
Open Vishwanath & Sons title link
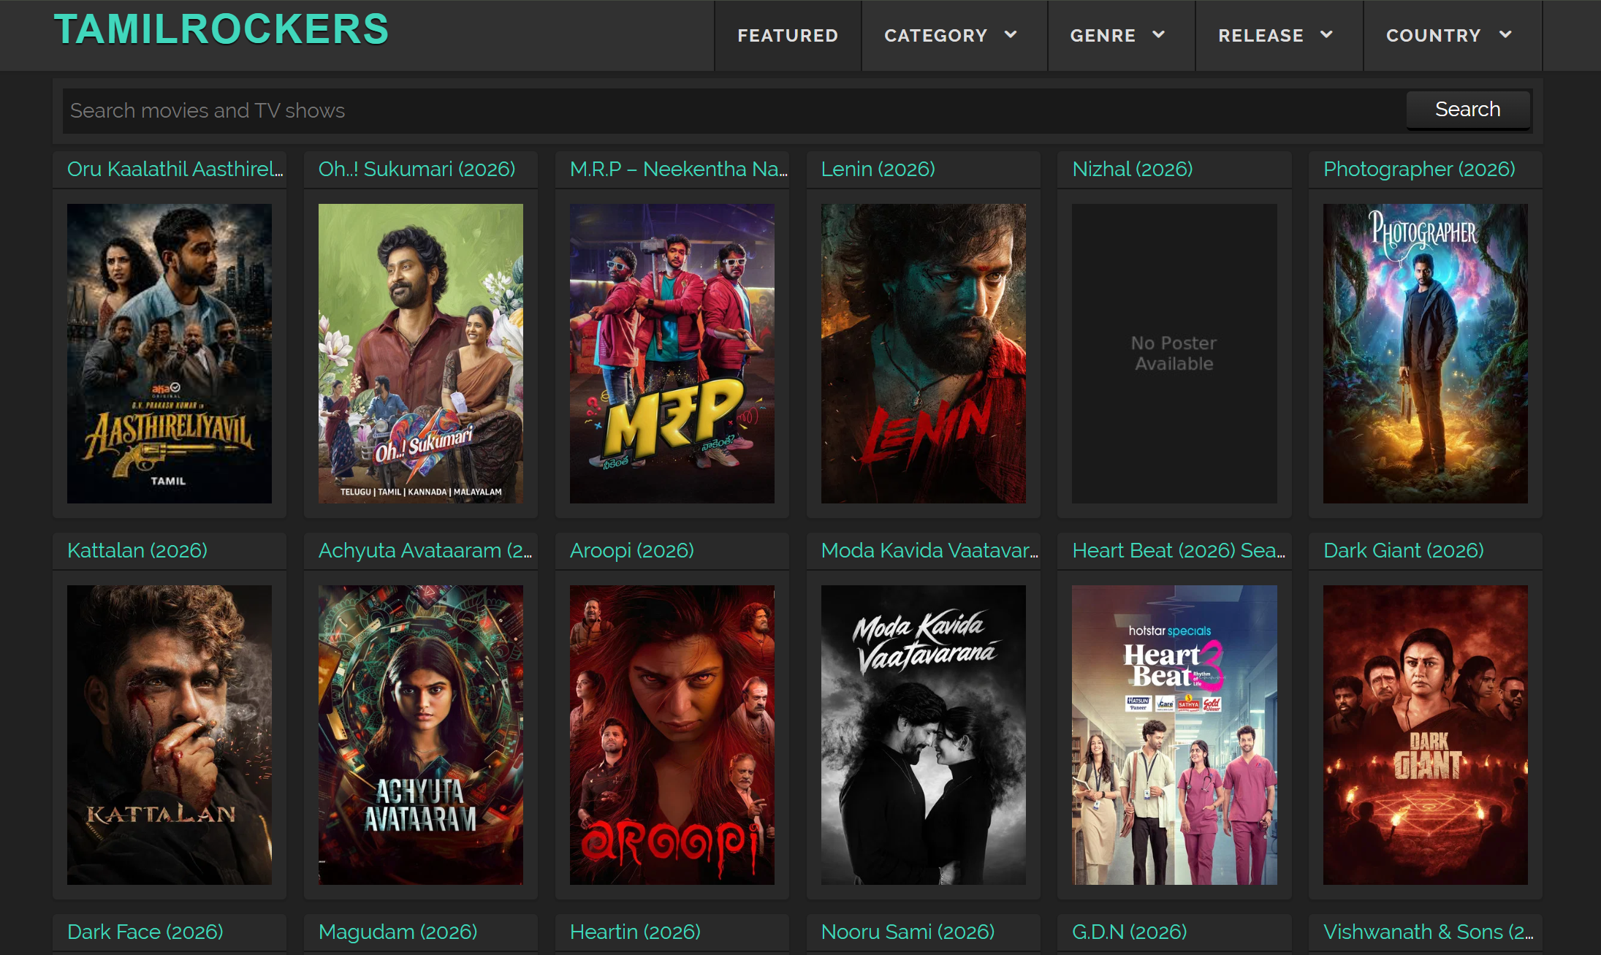[x=1429, y=932]
